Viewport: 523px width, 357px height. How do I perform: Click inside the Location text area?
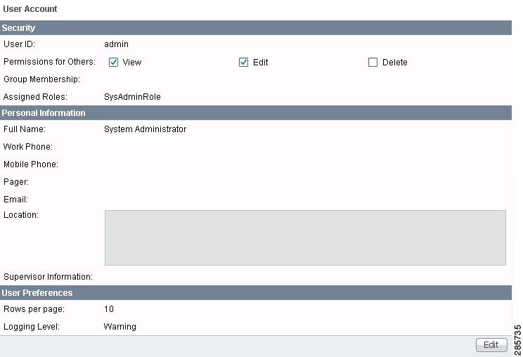(x=304, y=238)
